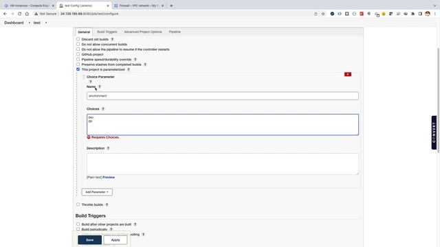
Task: Enable Discard old builds checkbox
Action: (78, 39)
